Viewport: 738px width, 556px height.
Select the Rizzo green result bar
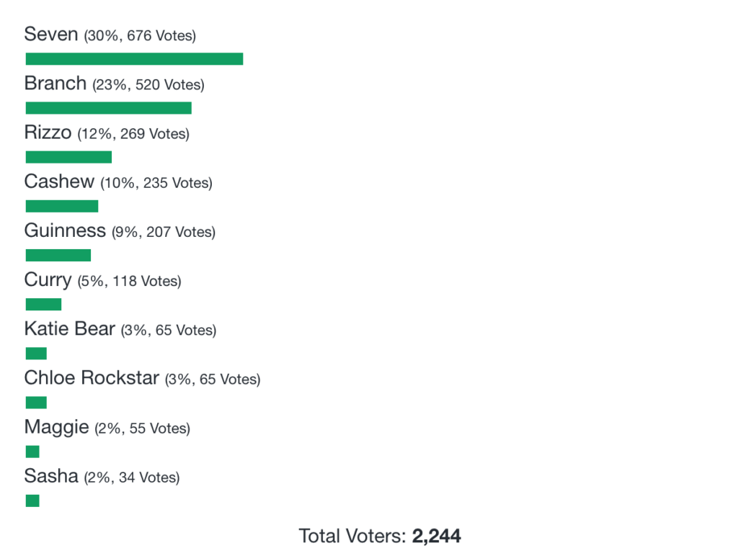tap(68, 157)
